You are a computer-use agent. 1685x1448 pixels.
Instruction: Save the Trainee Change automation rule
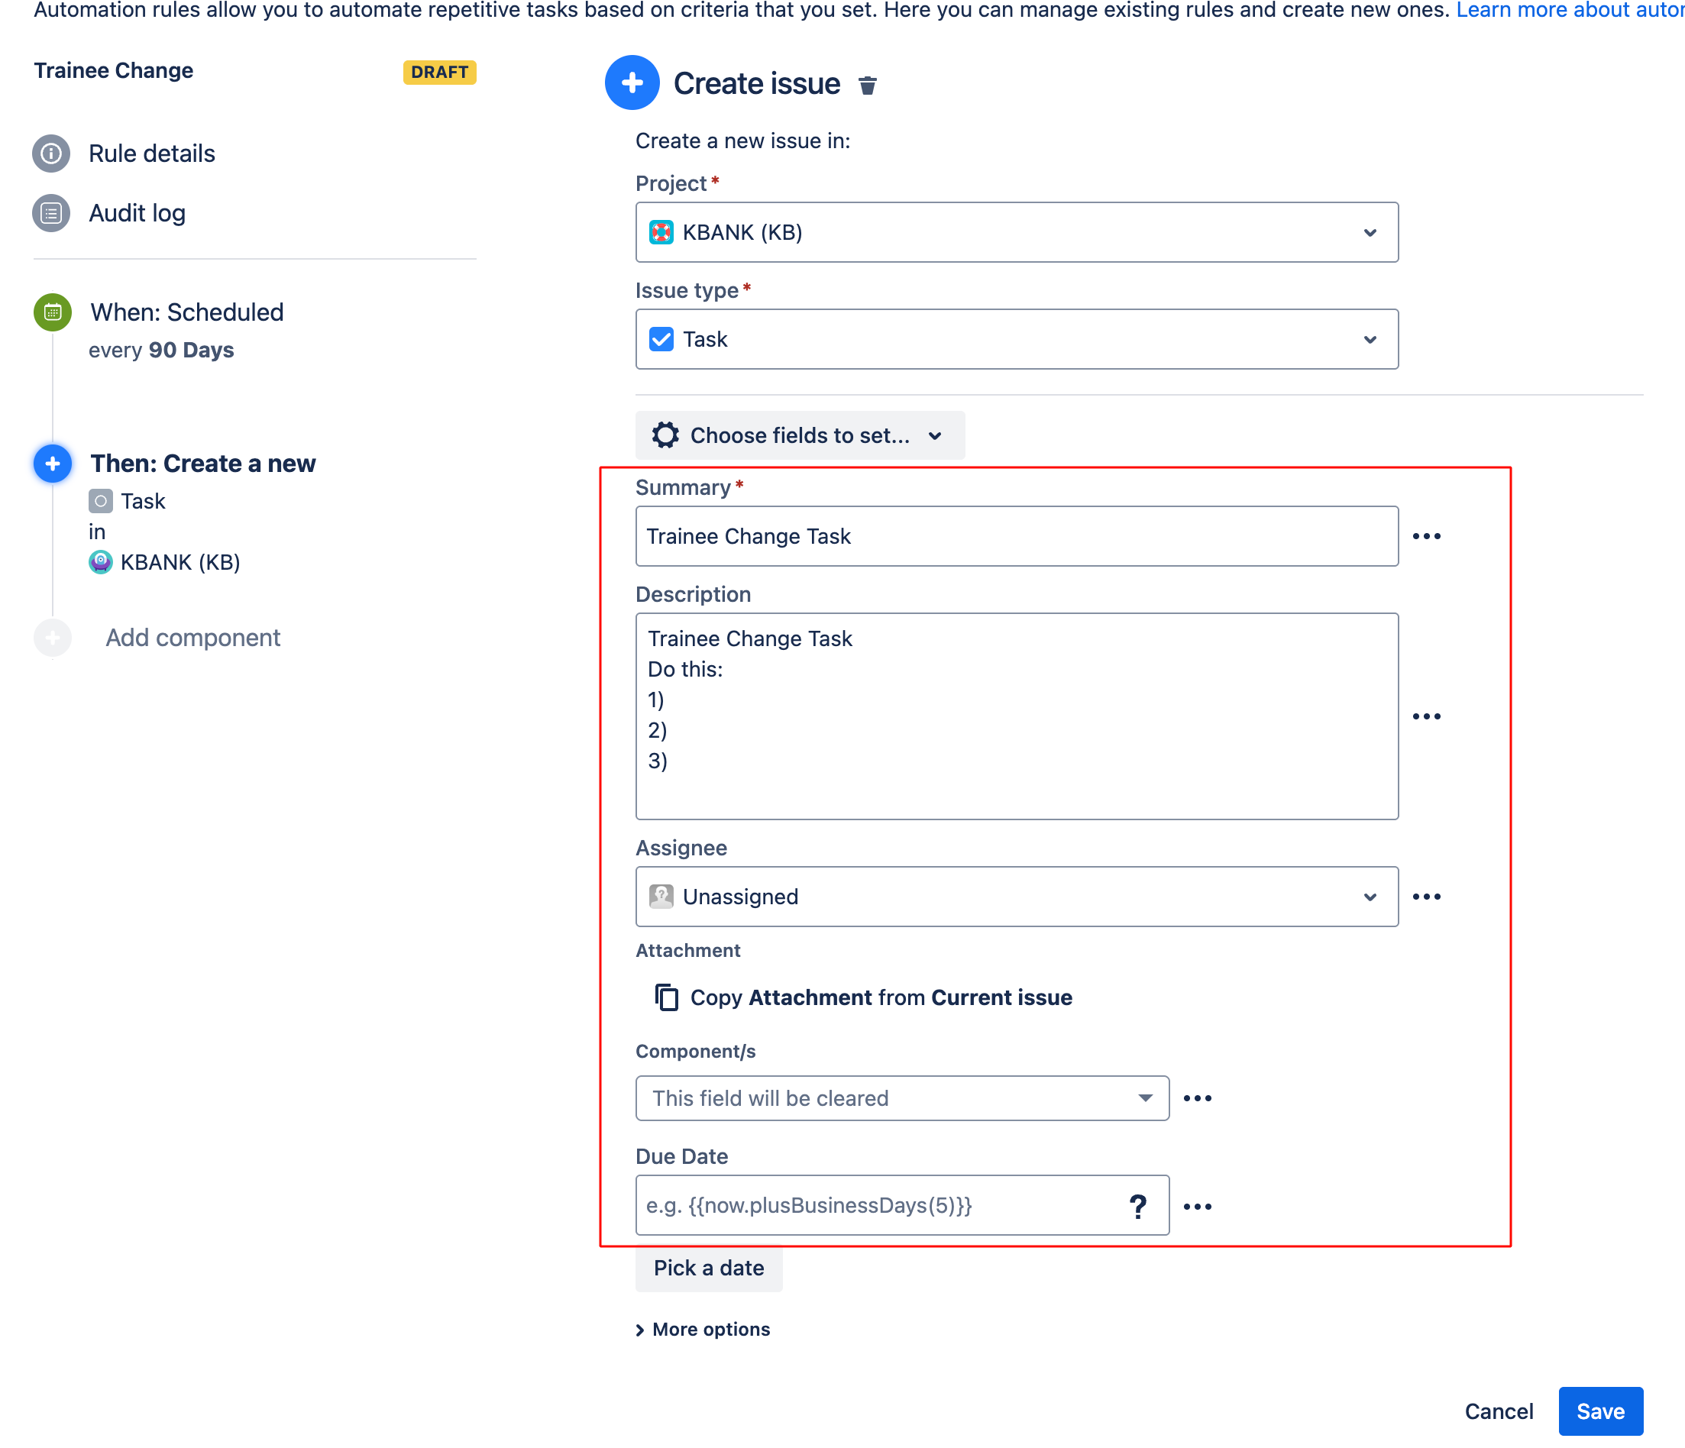(1599, 1411)
